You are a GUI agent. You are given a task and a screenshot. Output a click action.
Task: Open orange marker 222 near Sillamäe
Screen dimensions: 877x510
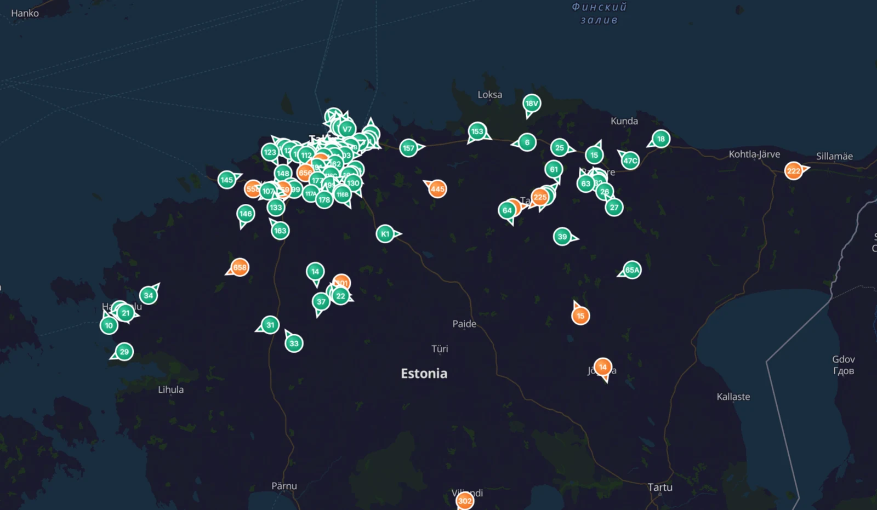point(794,171)
